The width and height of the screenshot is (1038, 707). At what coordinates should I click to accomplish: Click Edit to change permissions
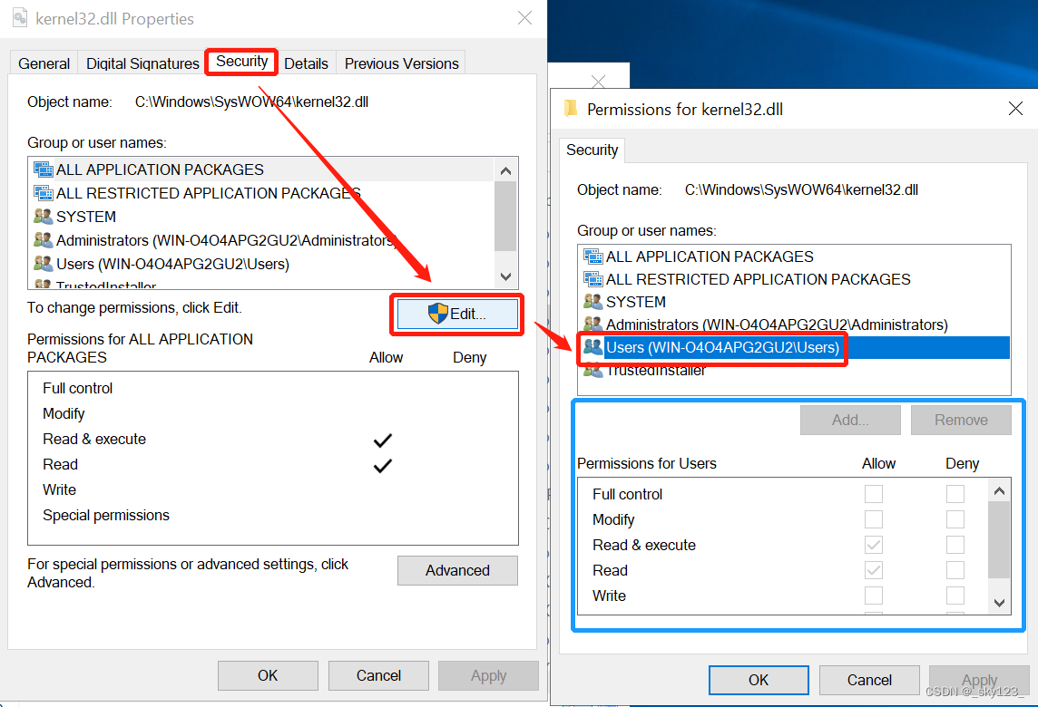[456, 314]
